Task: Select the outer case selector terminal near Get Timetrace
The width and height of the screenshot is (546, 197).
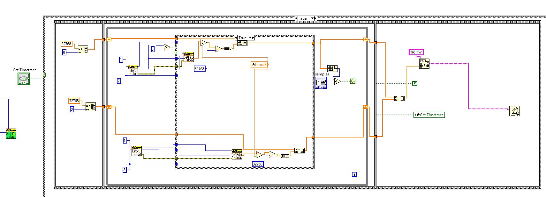Action: pyautogui.click(x=44, y=75)
